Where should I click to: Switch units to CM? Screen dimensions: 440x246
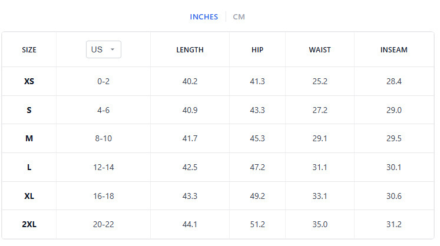coord(239,16)
